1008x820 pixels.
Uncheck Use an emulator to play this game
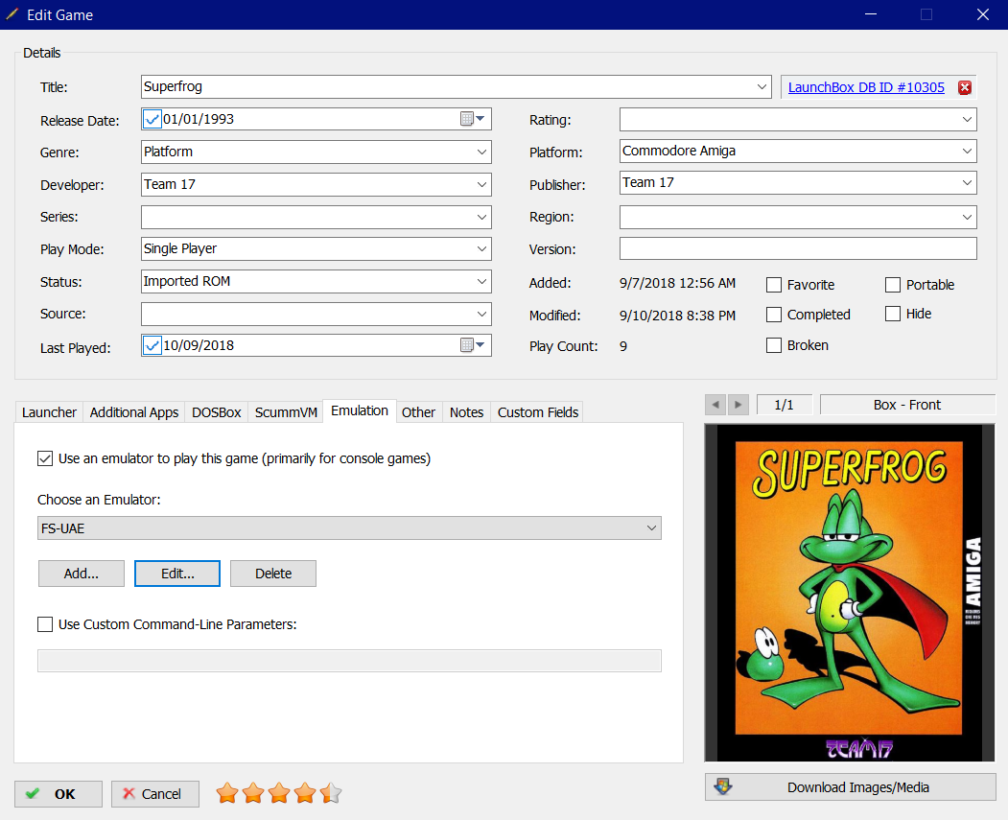coord(45,458)
